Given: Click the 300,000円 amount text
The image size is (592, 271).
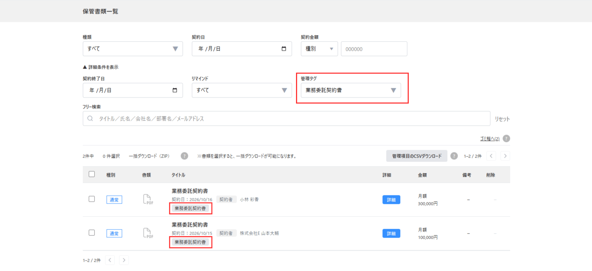Looking at the screenshot, I should (428, 204).
